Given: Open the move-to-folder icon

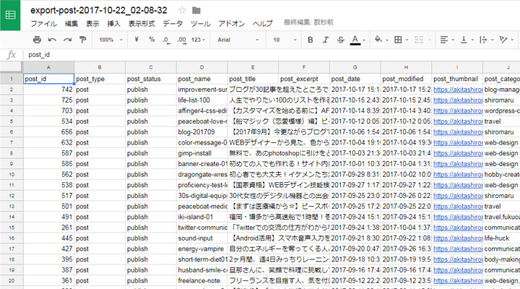Looking at the screenshot, I should click(x=196, y=10).
